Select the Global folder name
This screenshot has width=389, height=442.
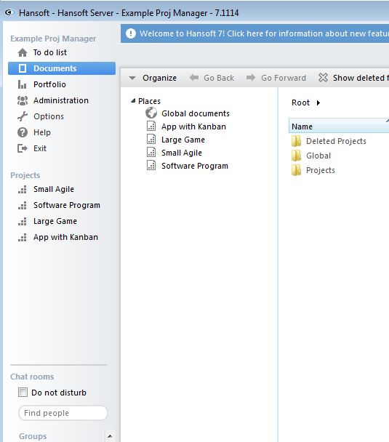[318, 156]
